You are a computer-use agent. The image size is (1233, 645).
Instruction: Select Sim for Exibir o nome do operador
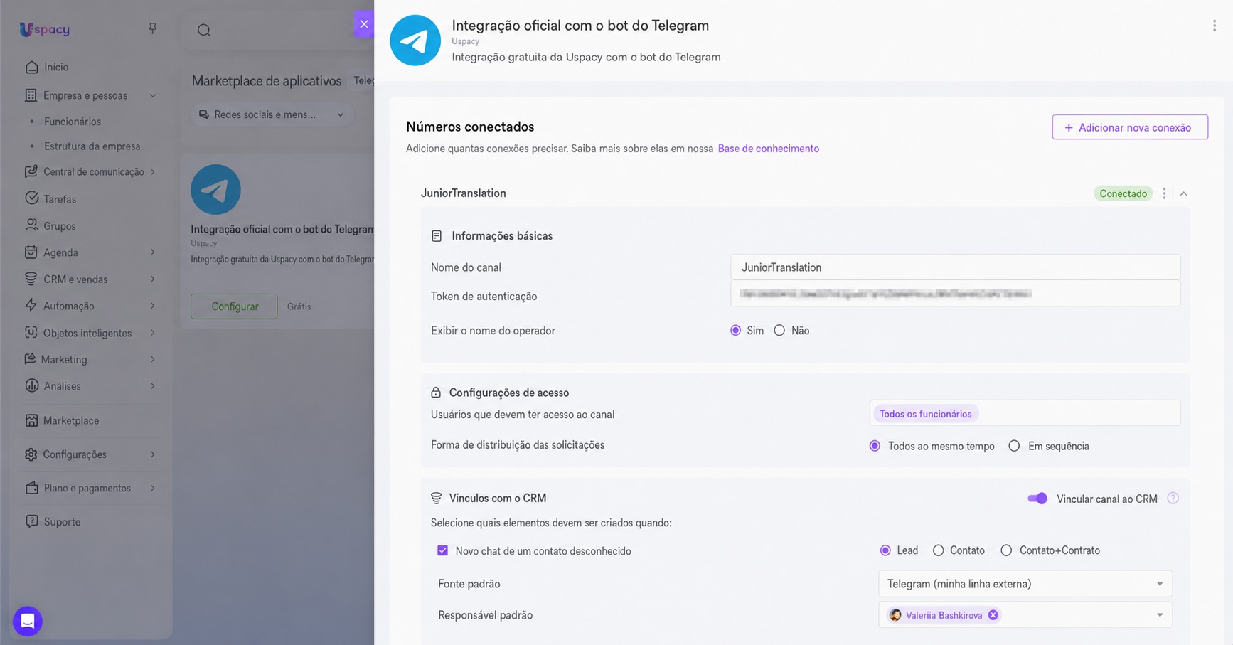736,331
